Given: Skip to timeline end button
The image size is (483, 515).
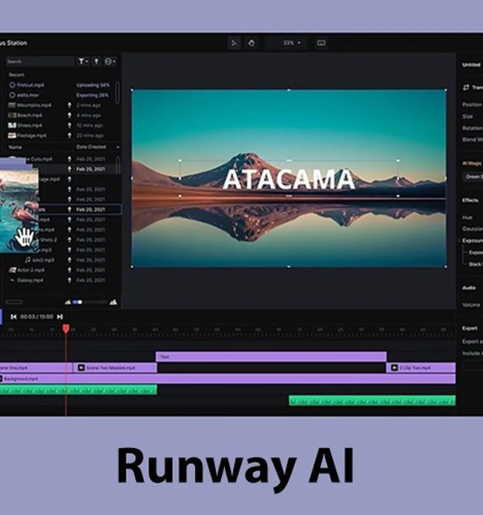Looking at the screenshot, I should coord(60,317).
